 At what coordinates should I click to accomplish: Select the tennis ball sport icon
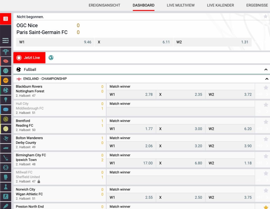coord(6,119)
